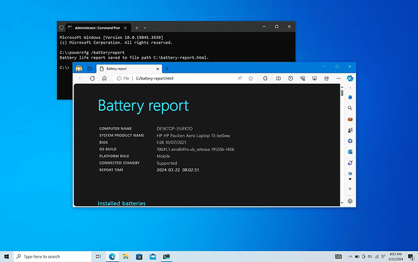The image size is (418, 262).
Task: Add battery report to favorites
Action: (x=251, y=78)
